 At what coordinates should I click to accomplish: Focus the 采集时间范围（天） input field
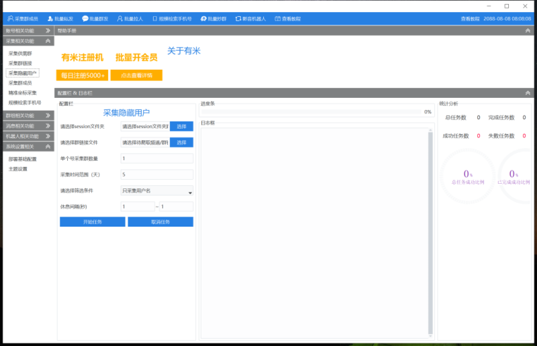click(x=157, y=174)
